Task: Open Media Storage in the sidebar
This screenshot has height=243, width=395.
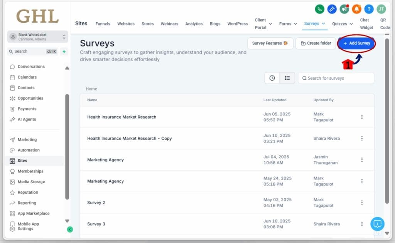Action: pos(31,182)
